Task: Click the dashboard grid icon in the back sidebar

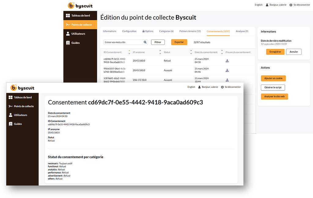Action: point(68,16)
